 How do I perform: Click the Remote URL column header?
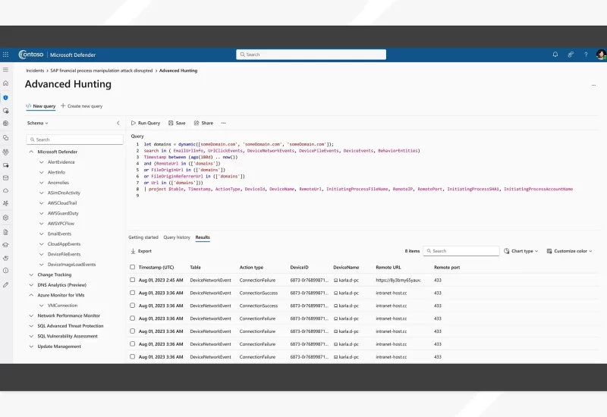point(388,267)
